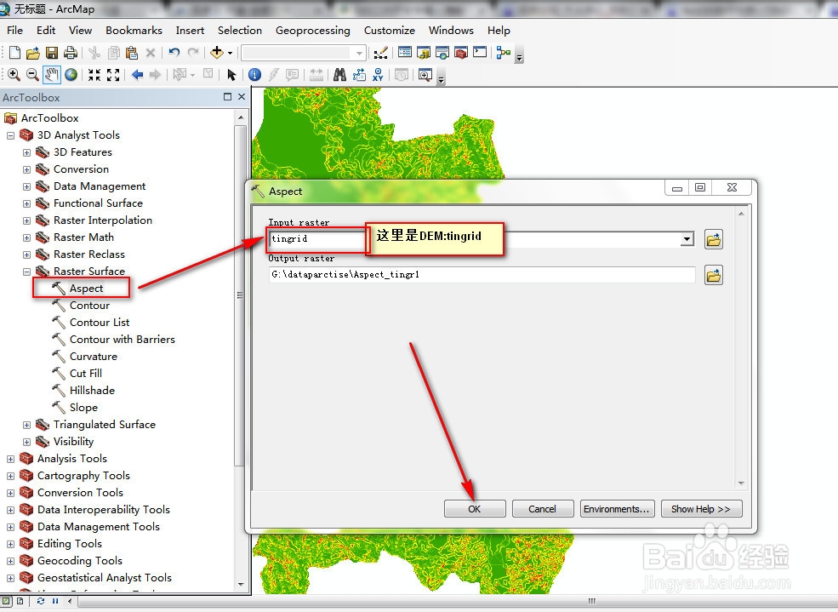Save the map document
Viewport: 838px width, 612px height.
(x=51, y=53)
